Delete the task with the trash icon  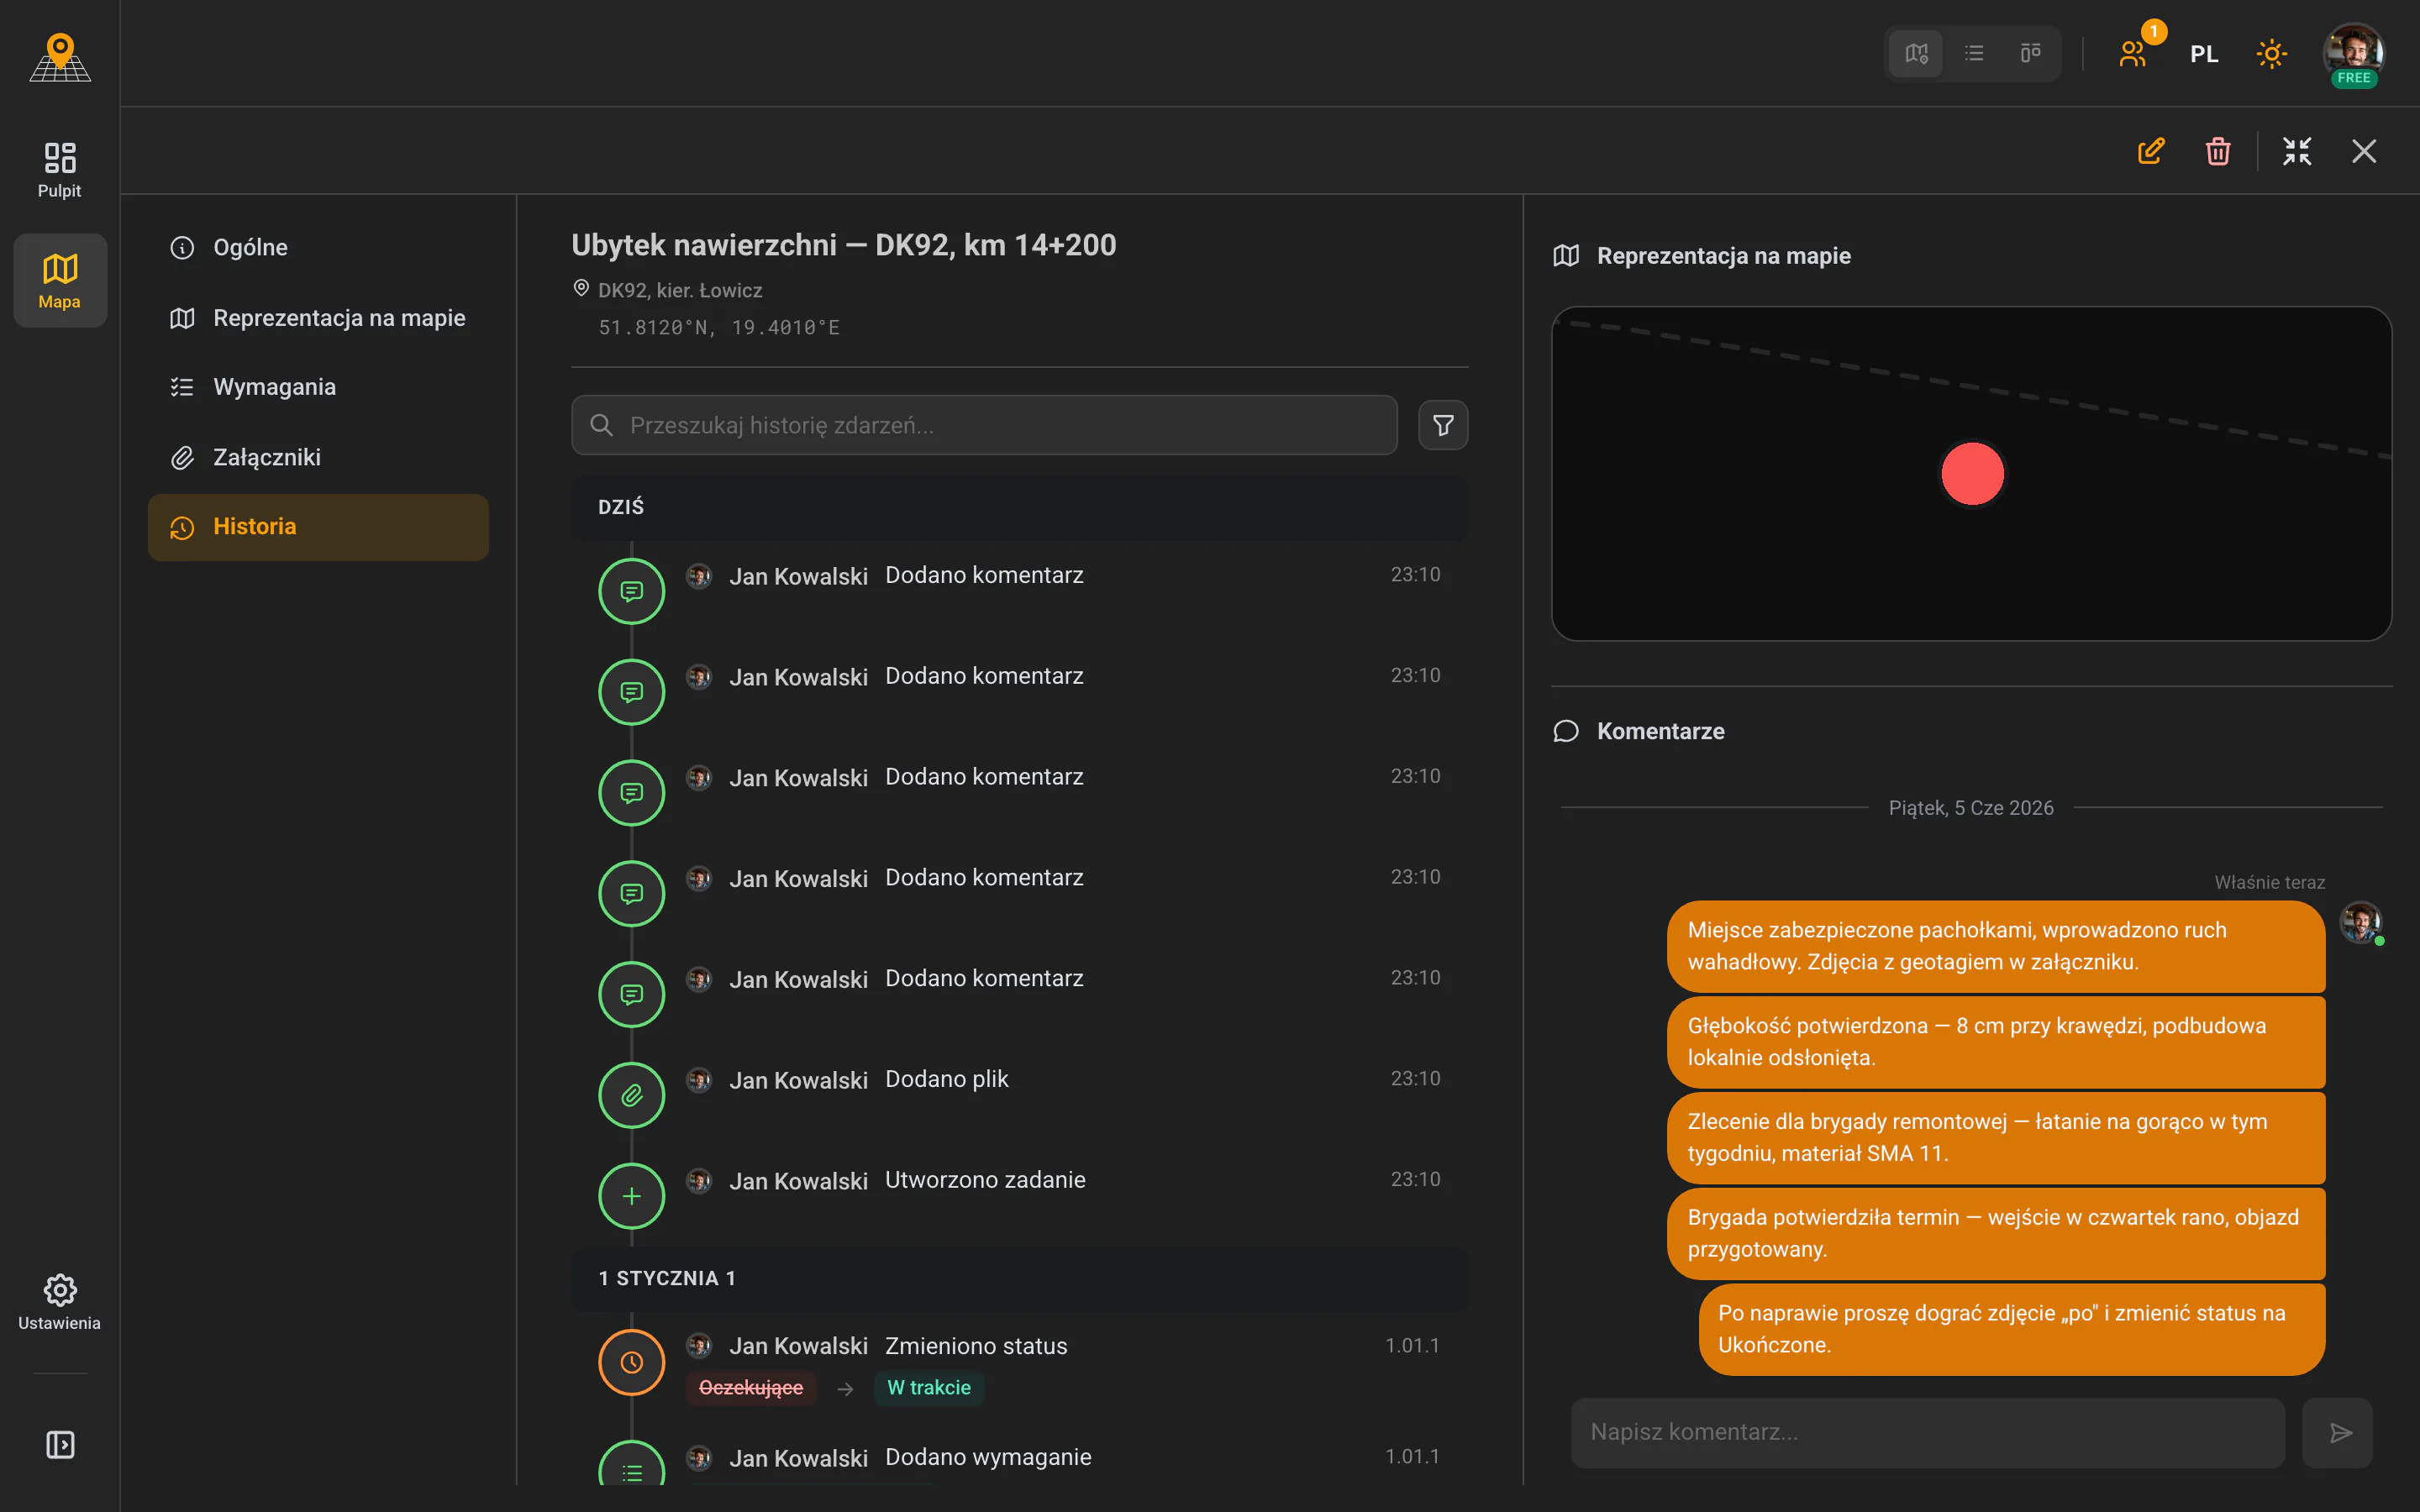[2218, 151]
